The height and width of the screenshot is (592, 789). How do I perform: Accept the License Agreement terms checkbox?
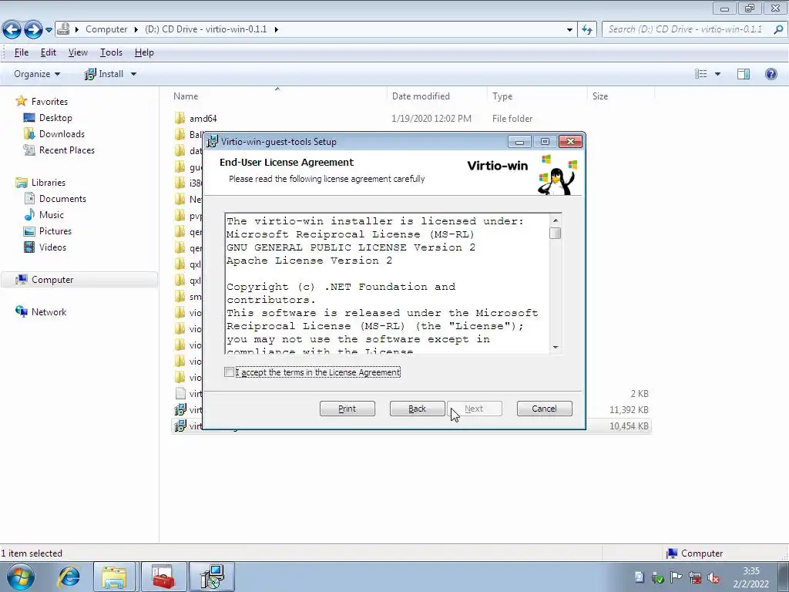[230, 372]
